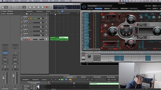Open the Library icon in the control bar
This screenshot has height=90, width=161.
click(3, 7)
